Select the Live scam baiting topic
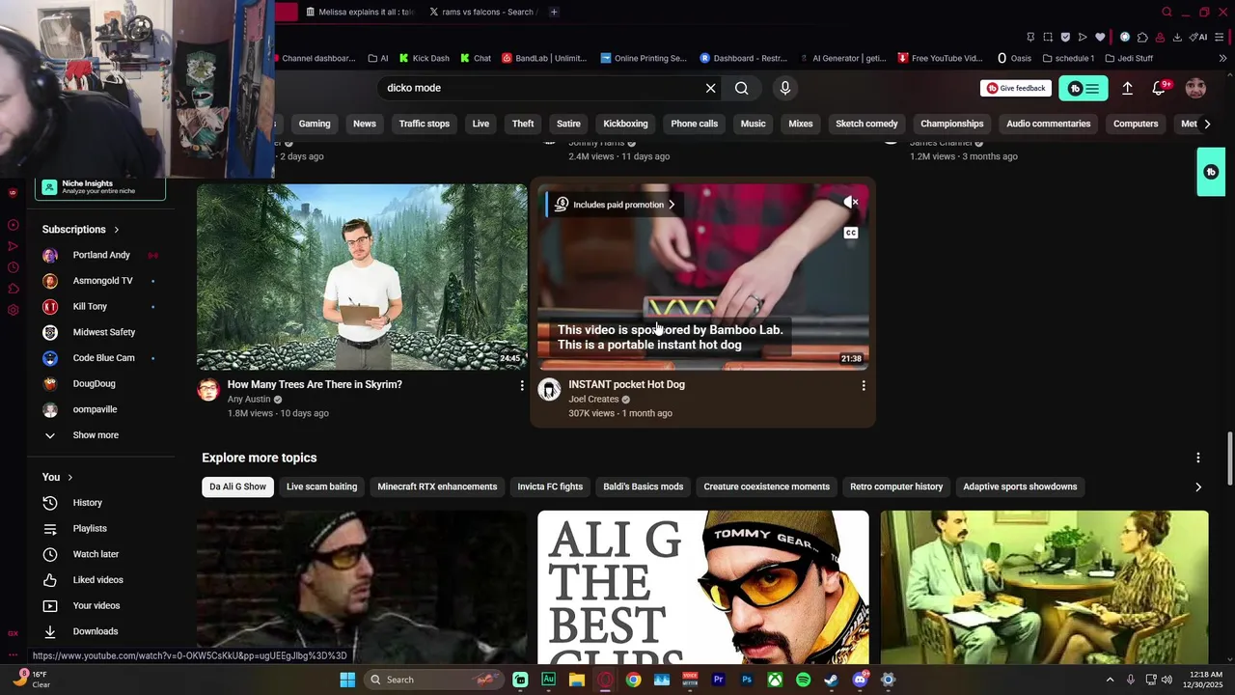The height and width of the screenshot is (695, 1235). point(321,486)
